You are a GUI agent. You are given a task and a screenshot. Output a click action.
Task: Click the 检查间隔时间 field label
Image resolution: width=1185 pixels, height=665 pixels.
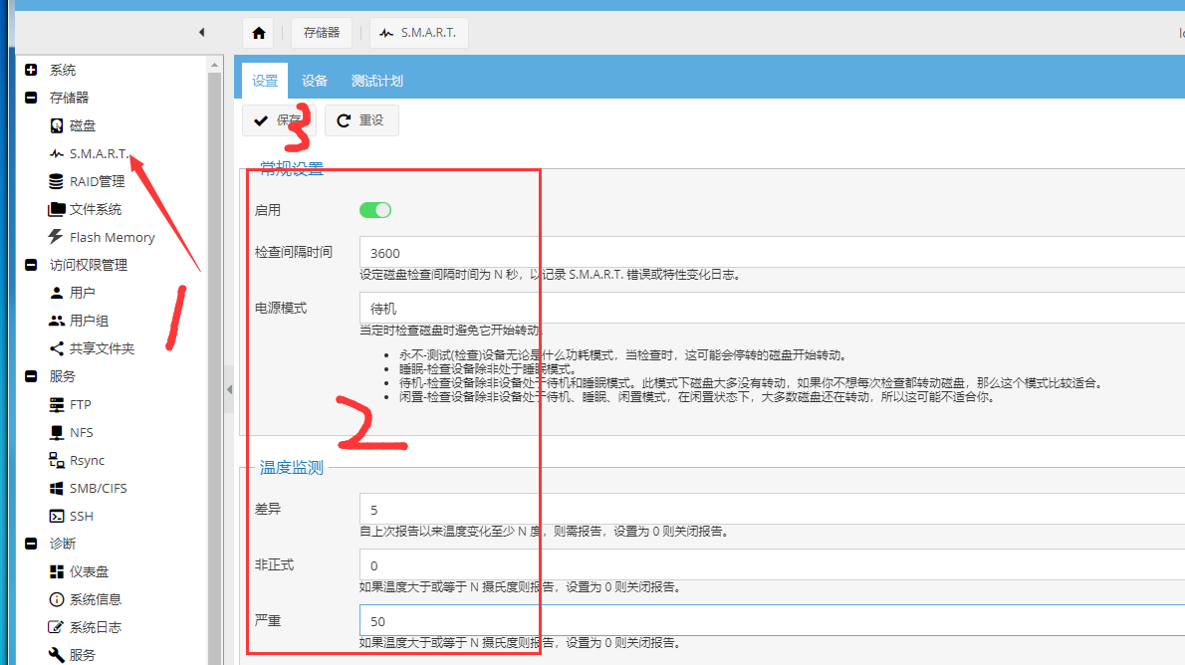pos(293,253)
